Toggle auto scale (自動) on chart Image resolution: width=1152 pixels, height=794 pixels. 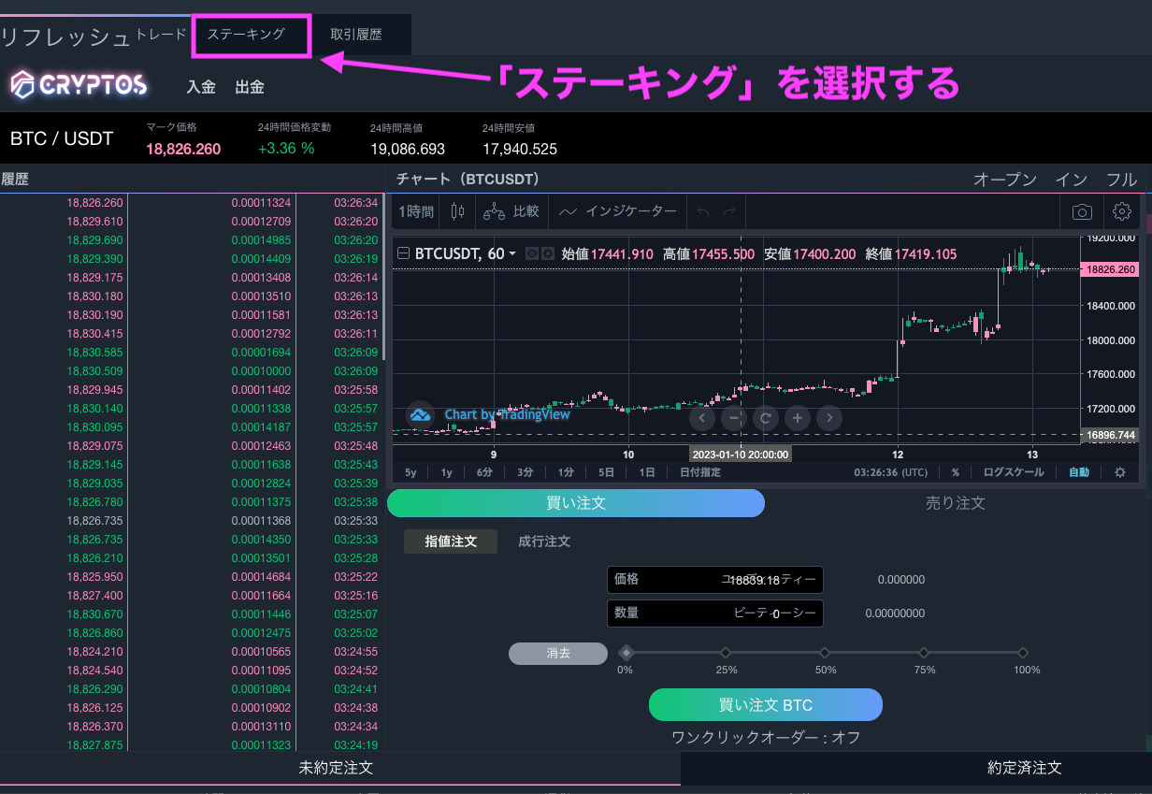[x=1079, y=472]
